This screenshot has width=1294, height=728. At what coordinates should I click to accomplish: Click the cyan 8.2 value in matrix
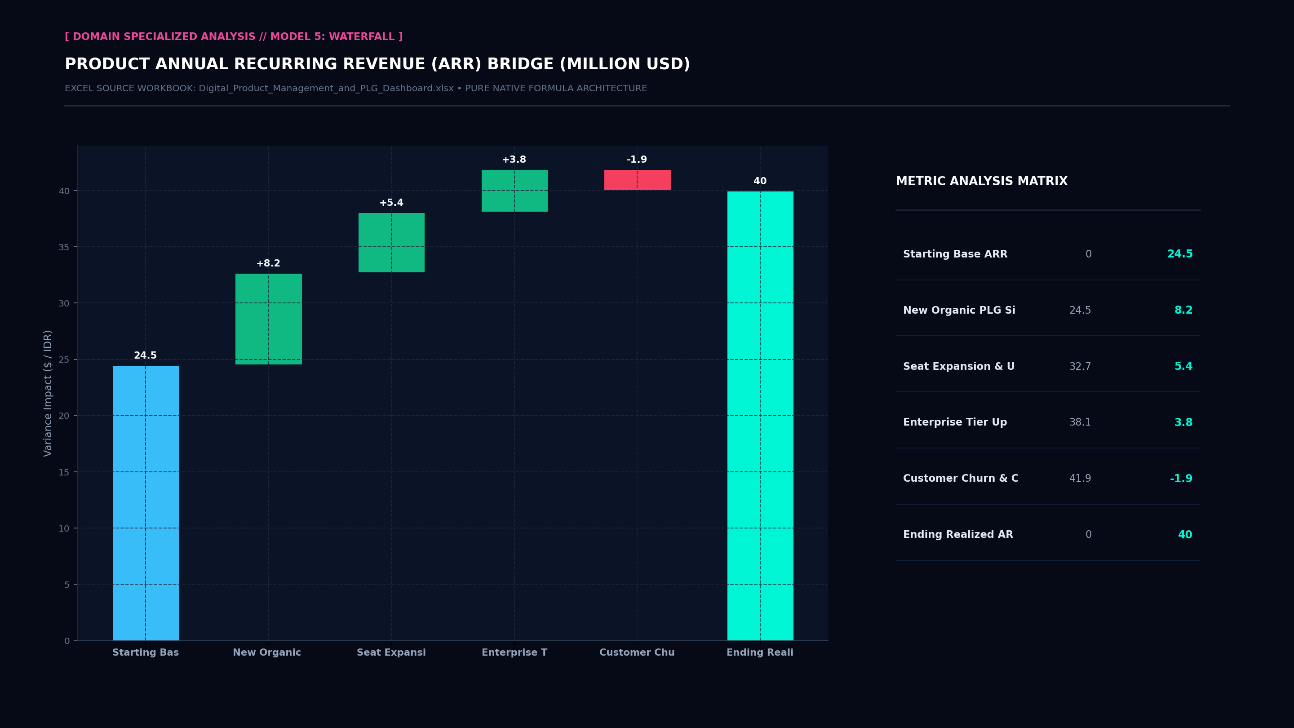(1183, 311)
